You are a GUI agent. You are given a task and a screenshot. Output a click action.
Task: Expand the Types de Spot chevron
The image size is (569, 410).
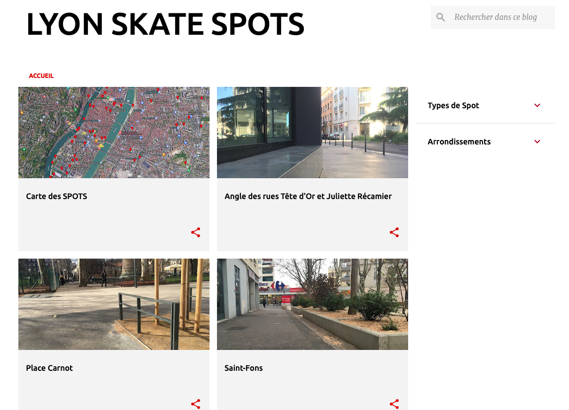537,105
